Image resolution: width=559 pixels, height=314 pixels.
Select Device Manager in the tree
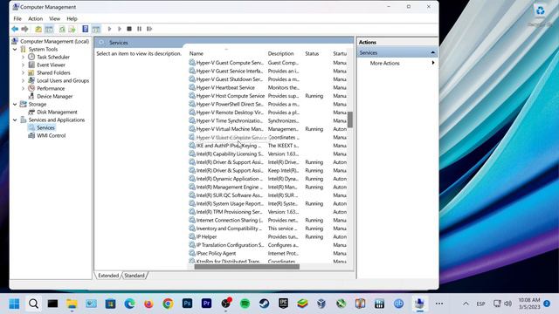point(54,96)
